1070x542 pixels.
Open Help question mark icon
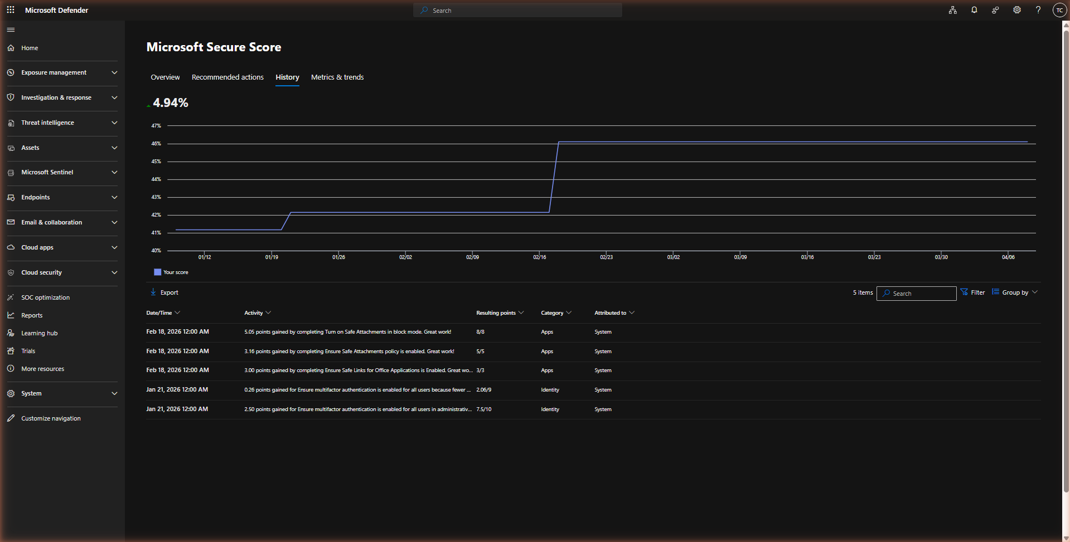[1038, 10]
